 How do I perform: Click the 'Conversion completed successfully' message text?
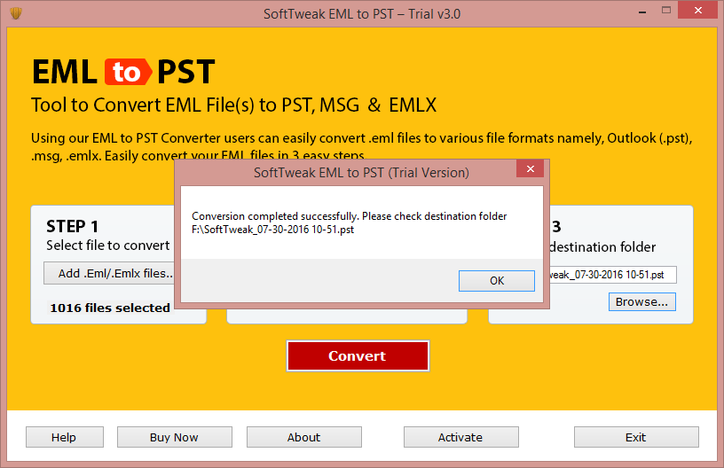coord(275,216)
